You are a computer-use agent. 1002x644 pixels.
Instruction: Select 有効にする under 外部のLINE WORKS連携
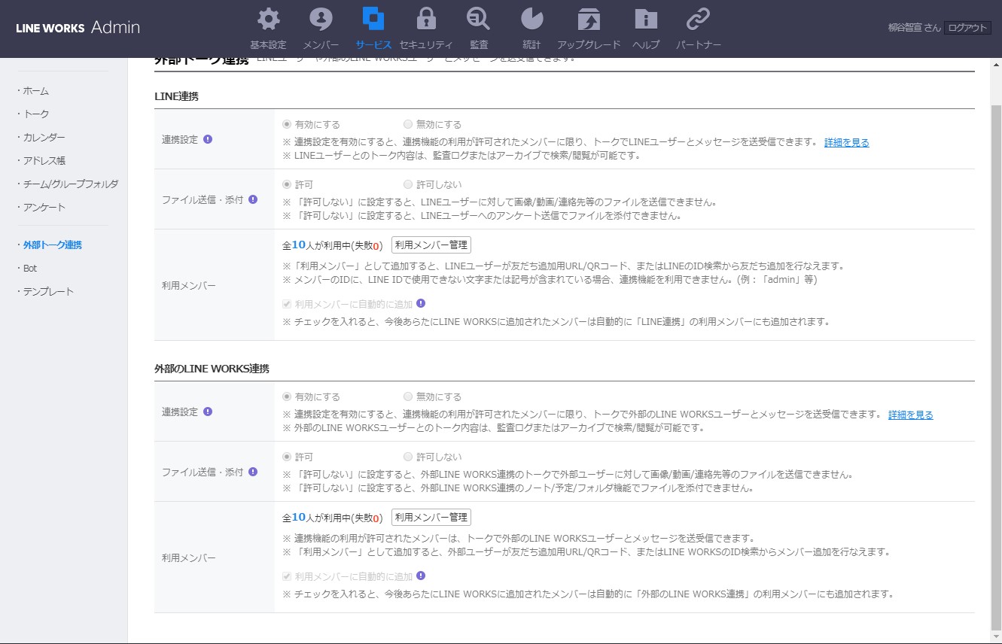(287, 396)
